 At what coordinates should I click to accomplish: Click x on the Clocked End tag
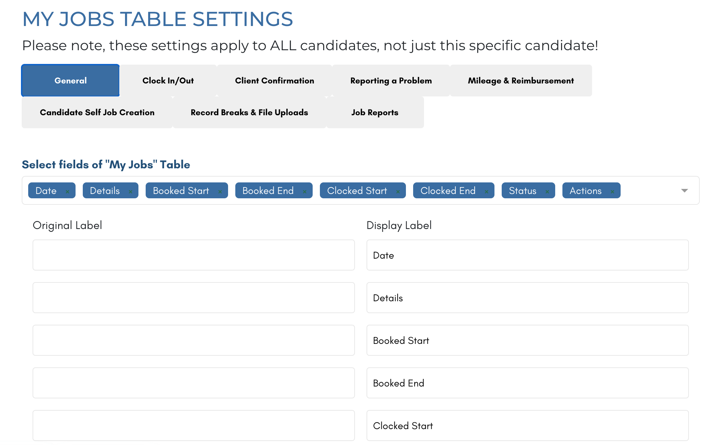click(486, 191)
